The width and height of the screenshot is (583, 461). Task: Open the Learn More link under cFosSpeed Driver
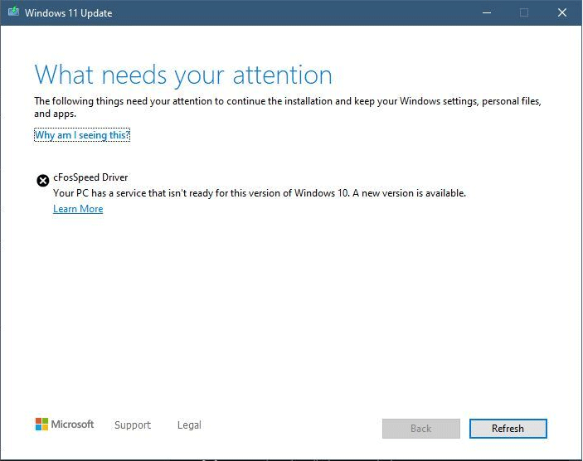tap(78, 209)
